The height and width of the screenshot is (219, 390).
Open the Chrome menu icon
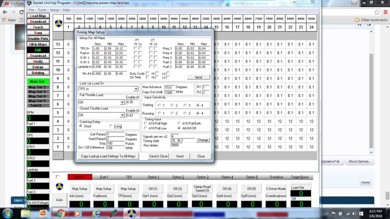click(x=386, y=12)
